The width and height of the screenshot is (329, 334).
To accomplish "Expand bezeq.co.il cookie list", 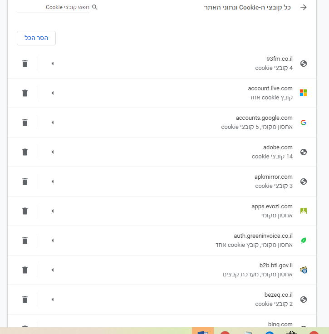I will coord(52,300).
